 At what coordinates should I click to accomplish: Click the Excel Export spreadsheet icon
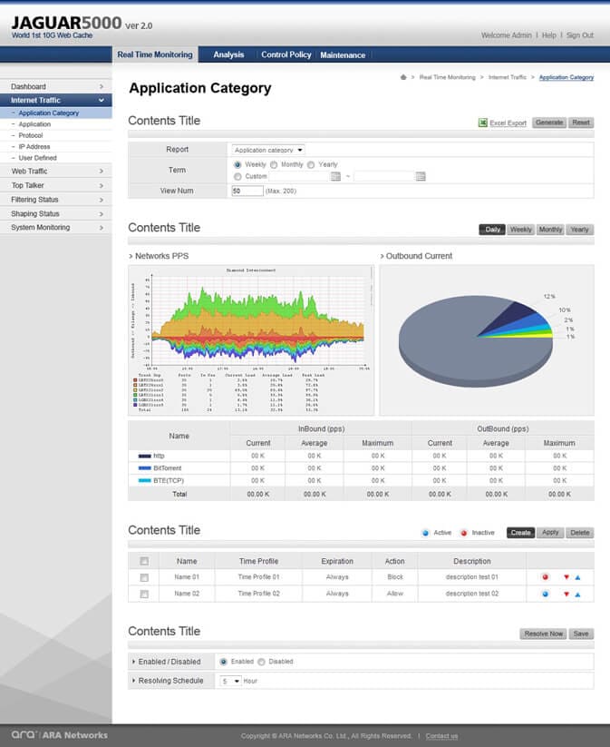click(482, 123)
